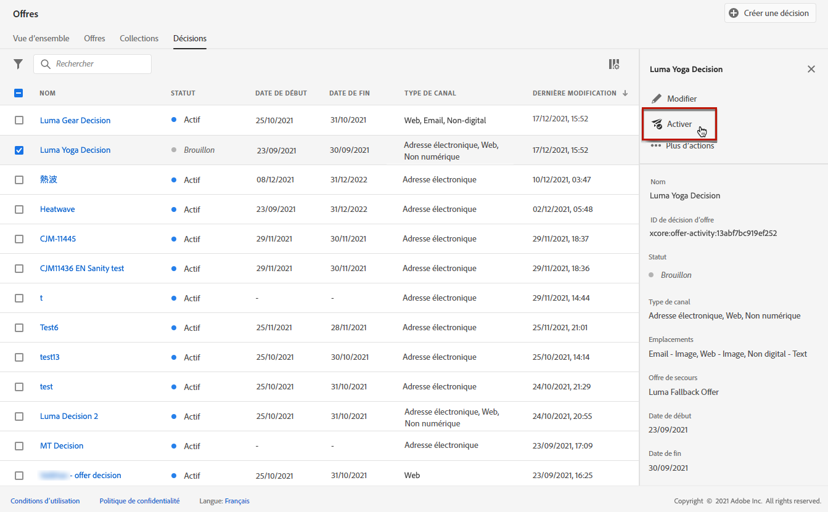Open the MT Decision link
Screen dimensions: 828x512
click(x=62, y=446)
